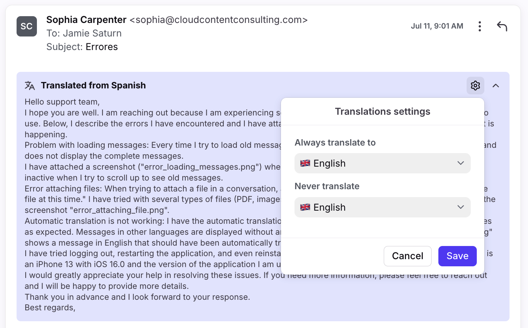Open the Always translate to dropdown
Viewport: 528px width, 328px height.
(382, 163)
